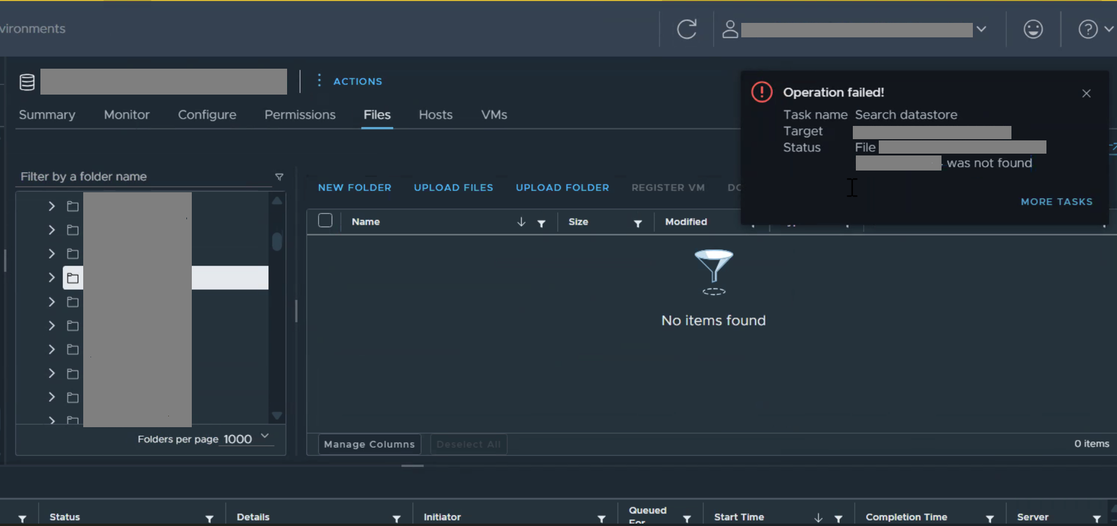
Task: Click the folder filter funnel icon
Action: coord(279,177)
